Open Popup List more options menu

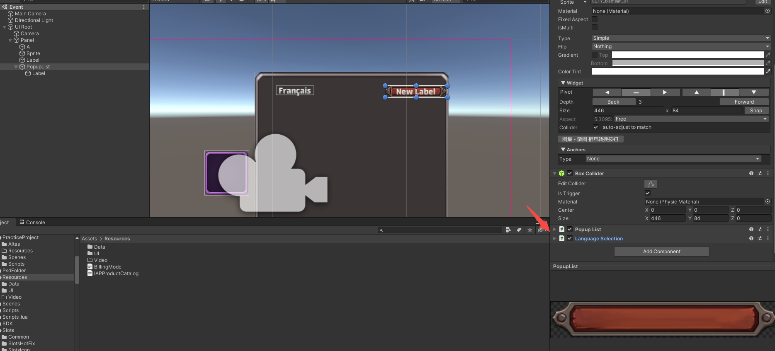click(x=768, y=230)
